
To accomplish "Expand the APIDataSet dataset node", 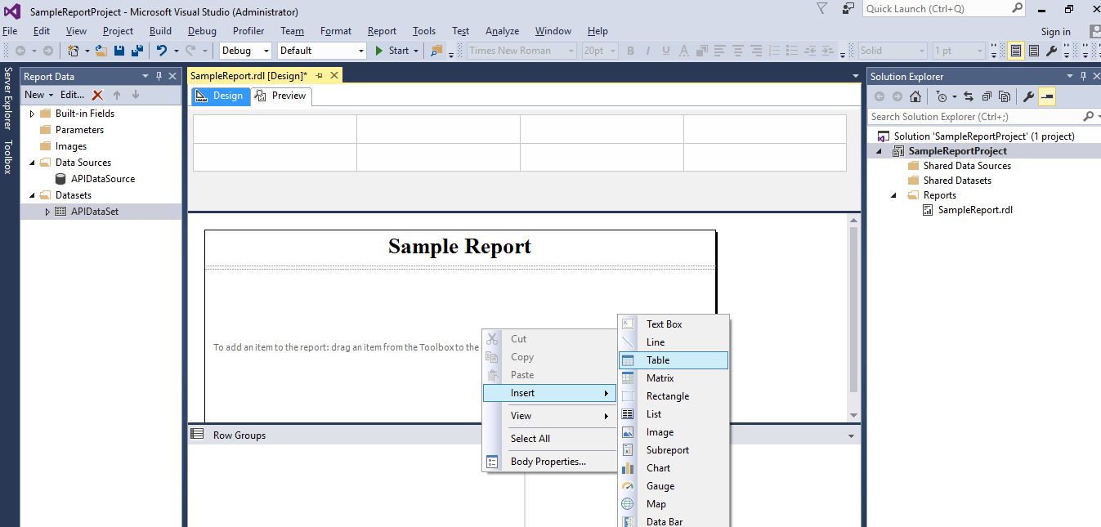I will point(47,212).
